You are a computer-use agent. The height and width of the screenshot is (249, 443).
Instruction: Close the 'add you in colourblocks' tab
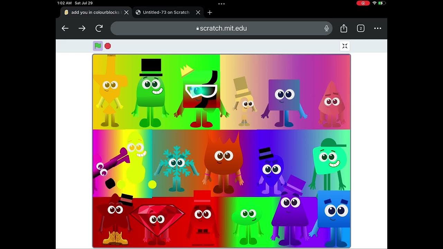tap(126, 12)
